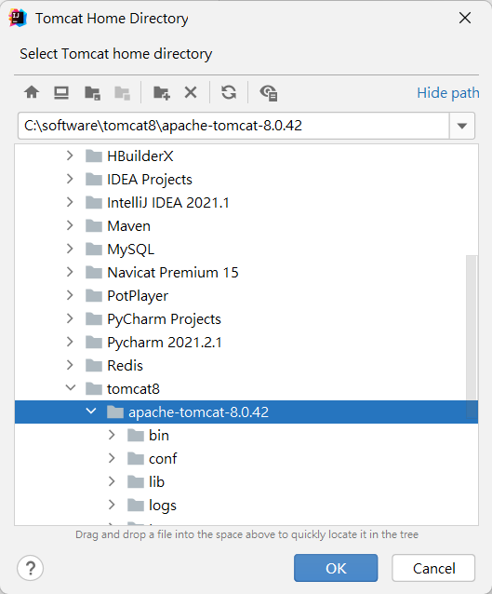
Task: Open the help question mark button
Action: tap(31, 568)
